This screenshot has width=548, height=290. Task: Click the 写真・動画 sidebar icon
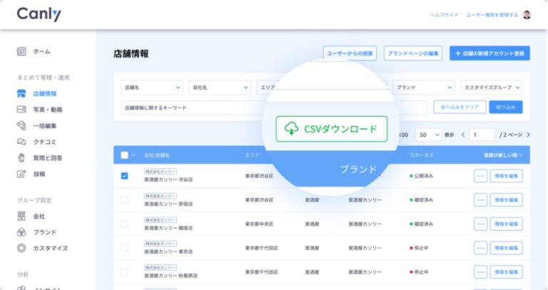pos(21,109)
